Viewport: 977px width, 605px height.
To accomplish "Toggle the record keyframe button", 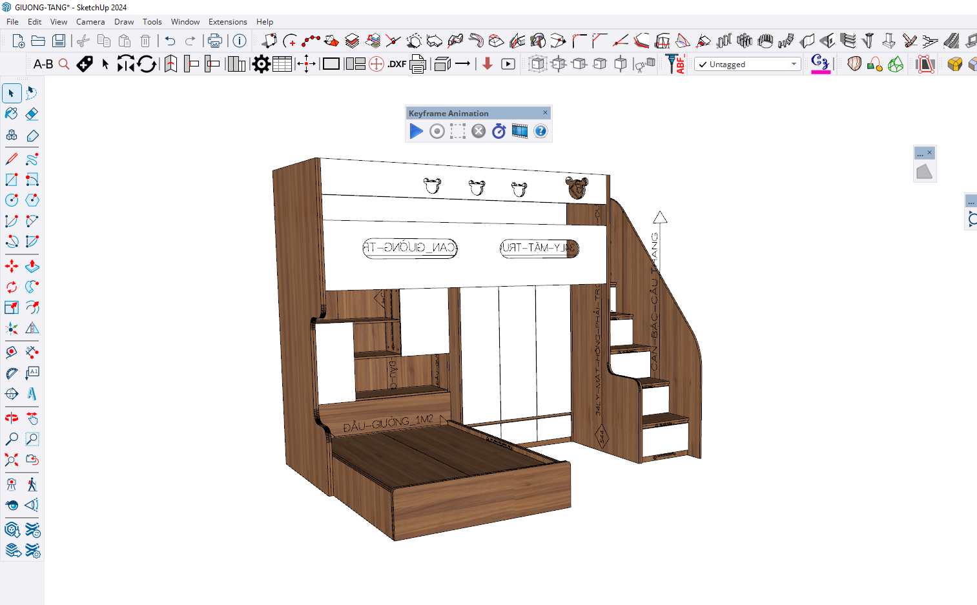I will [437, 131].
